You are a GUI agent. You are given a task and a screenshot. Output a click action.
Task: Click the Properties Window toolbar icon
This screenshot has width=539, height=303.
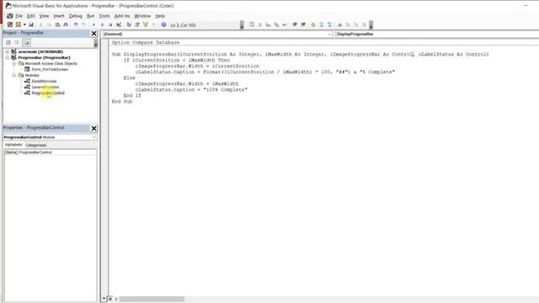(136, 24)
